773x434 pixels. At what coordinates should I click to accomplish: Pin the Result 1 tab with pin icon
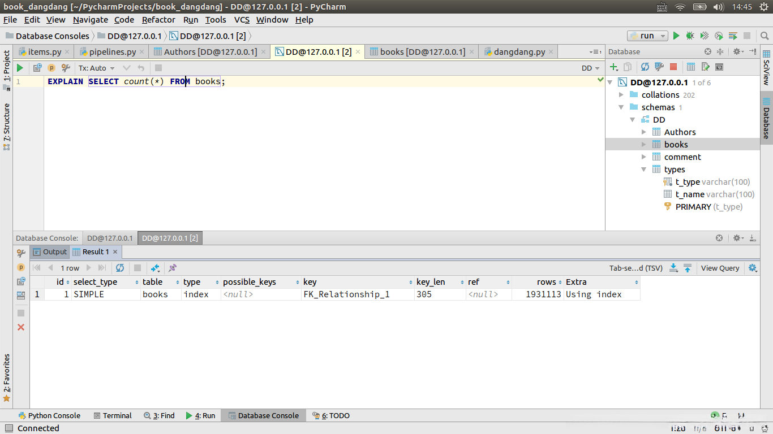(x=173, y=268)
